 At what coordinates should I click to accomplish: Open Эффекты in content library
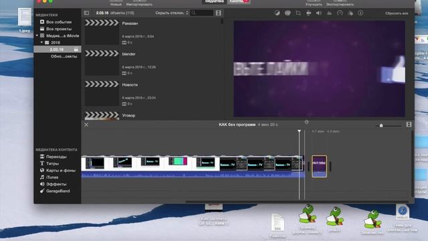[56, 184]
